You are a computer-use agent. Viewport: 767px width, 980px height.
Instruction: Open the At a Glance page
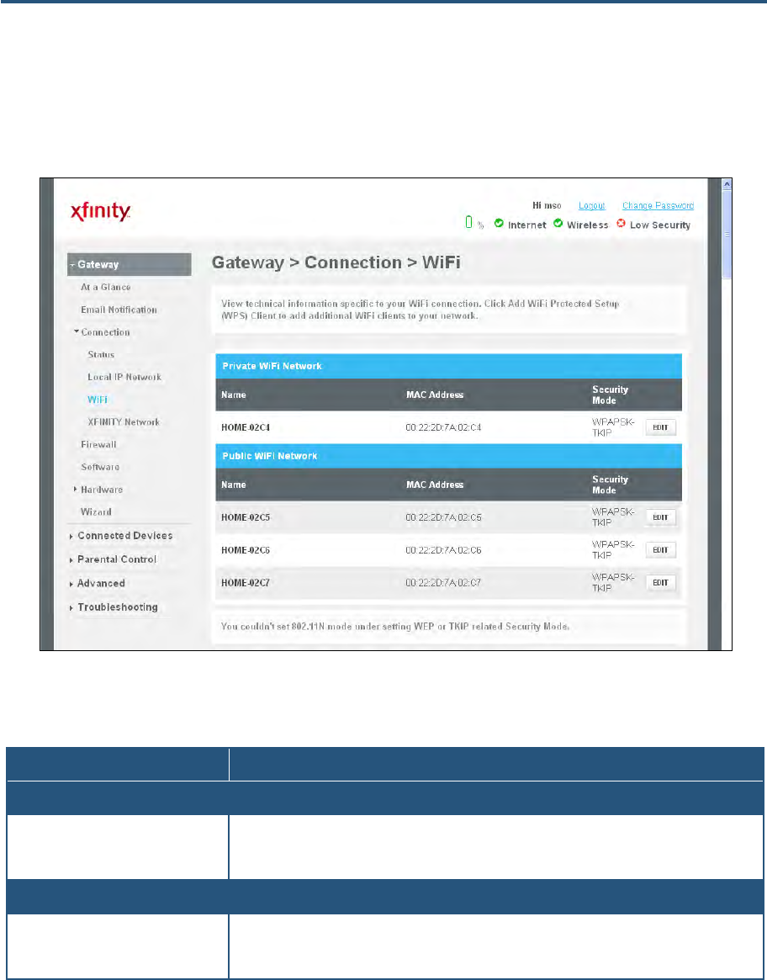[106, 288]
